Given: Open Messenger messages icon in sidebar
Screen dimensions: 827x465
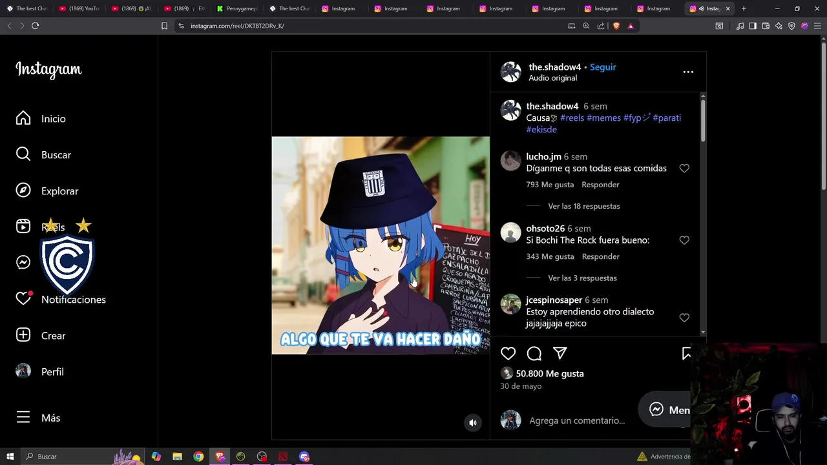Looking at the screenshot, I should point(23,262).
